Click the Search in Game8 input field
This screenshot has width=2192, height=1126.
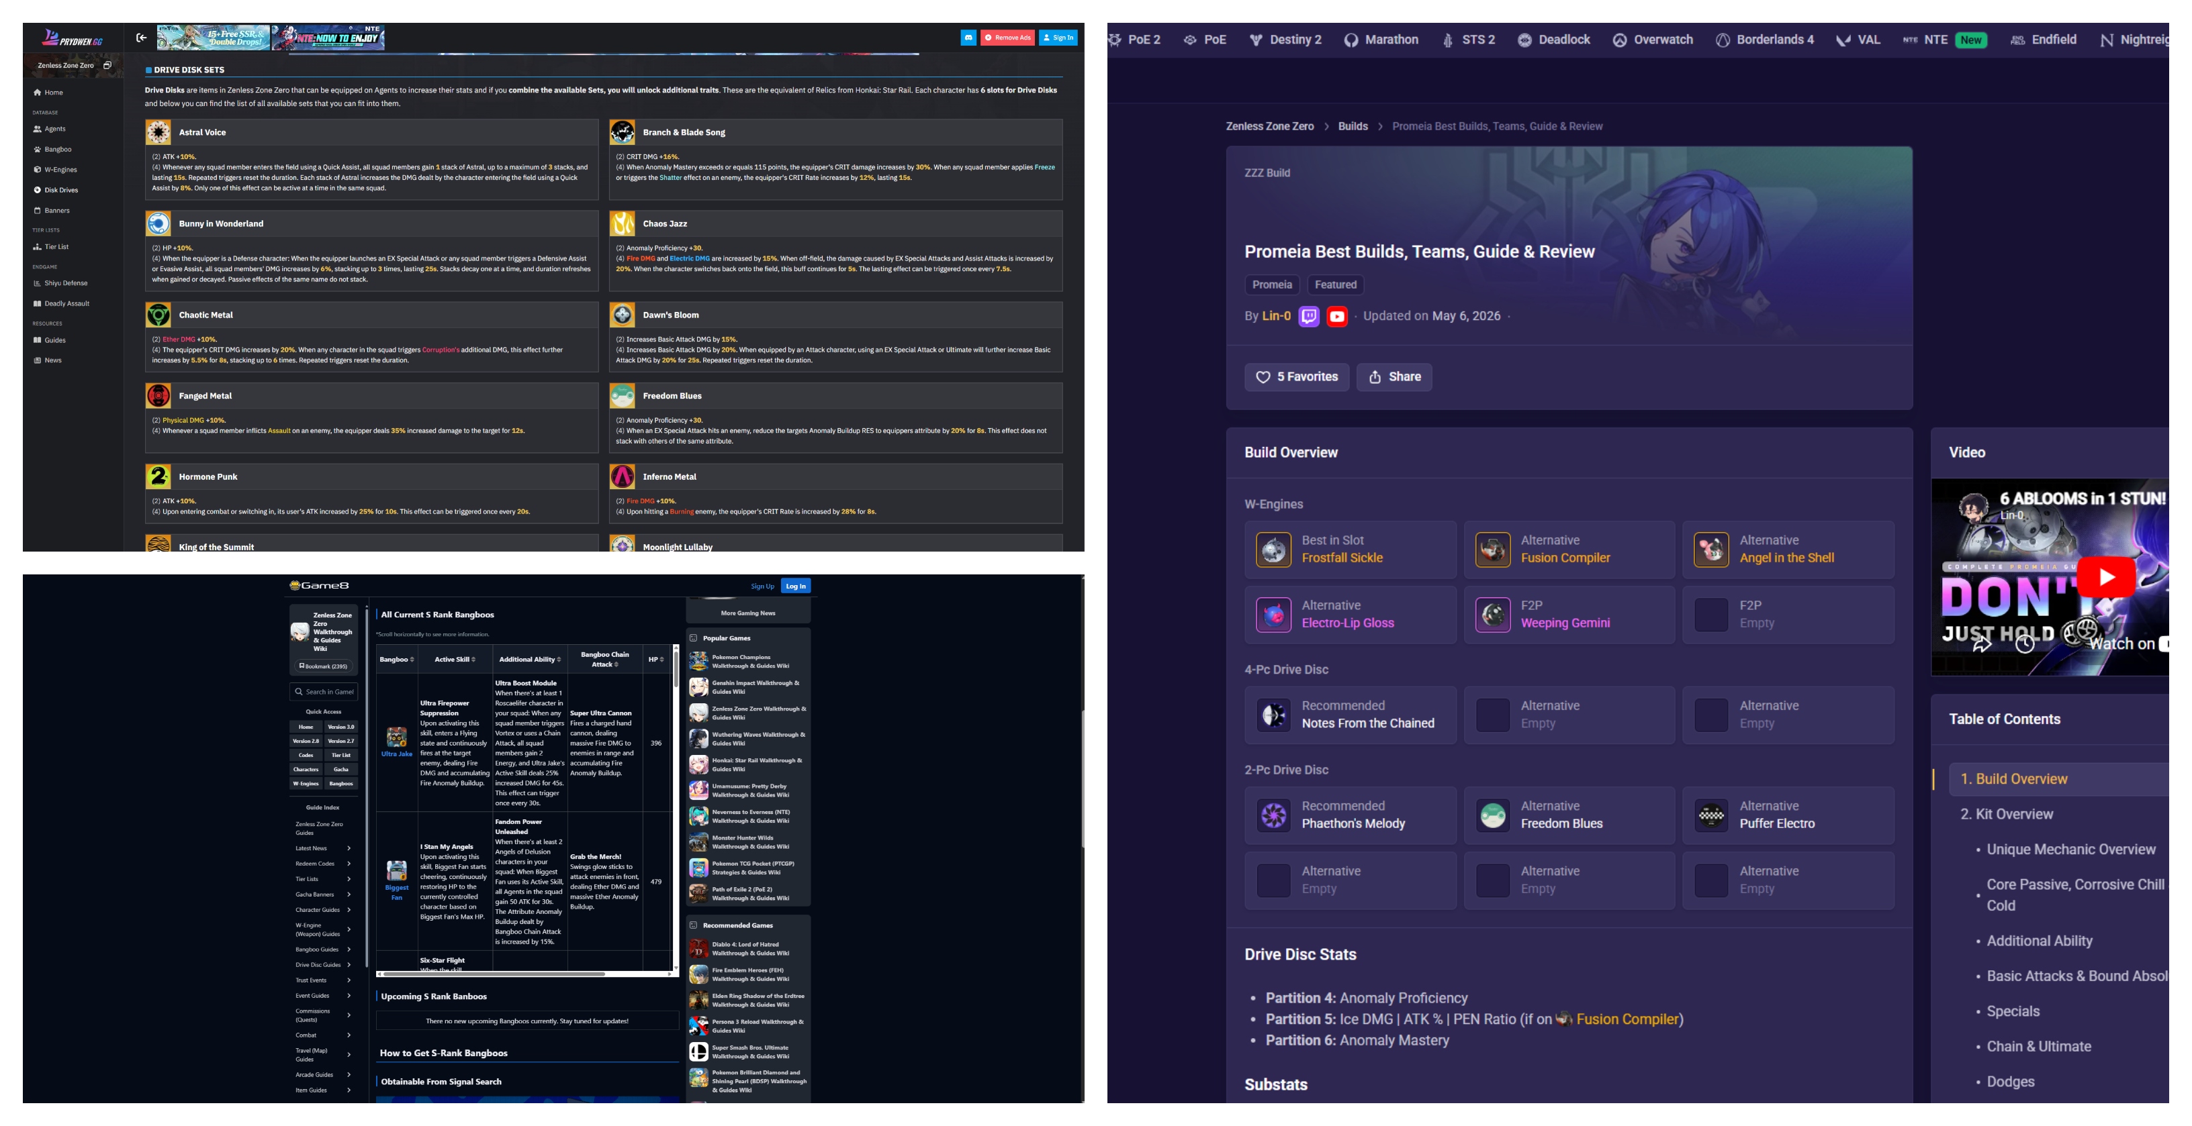point(324,691)
